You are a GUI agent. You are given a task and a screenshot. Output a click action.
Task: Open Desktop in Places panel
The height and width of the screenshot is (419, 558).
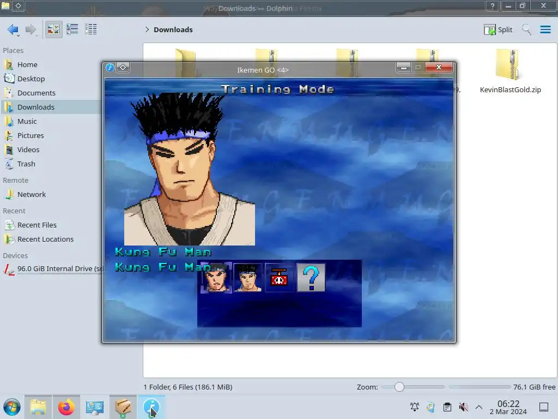(x=52, y=79)
